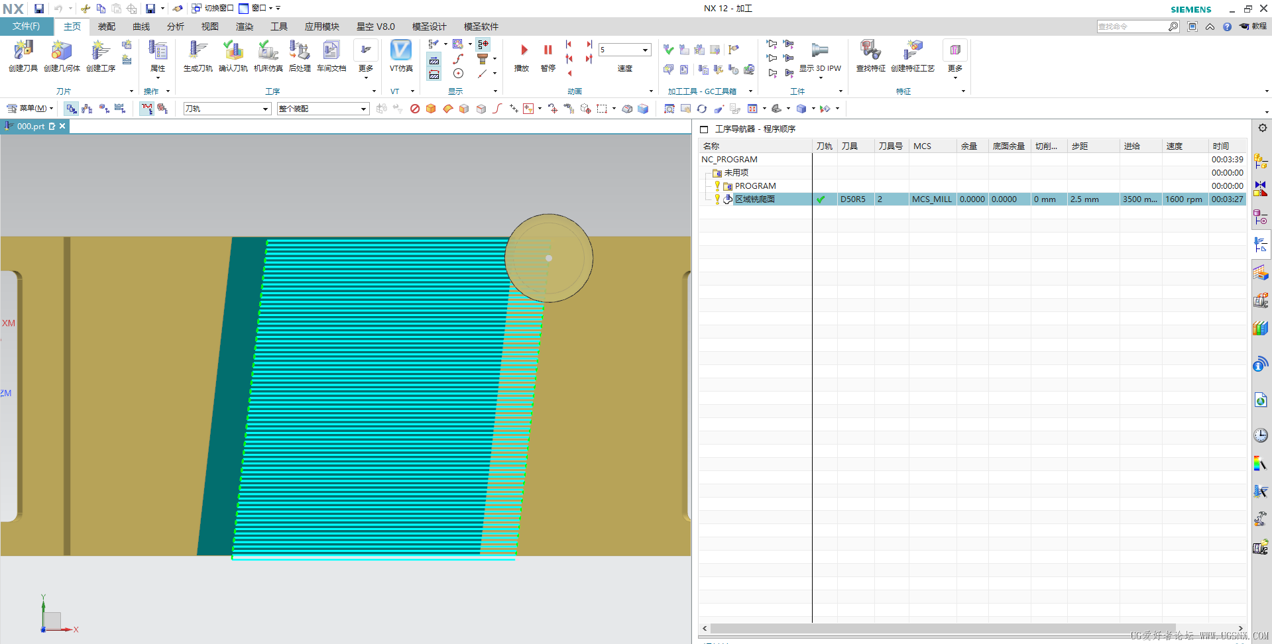Open the 文件(F) file menu
This screenshot has height=644, width=1272.
tap(27, 27)
